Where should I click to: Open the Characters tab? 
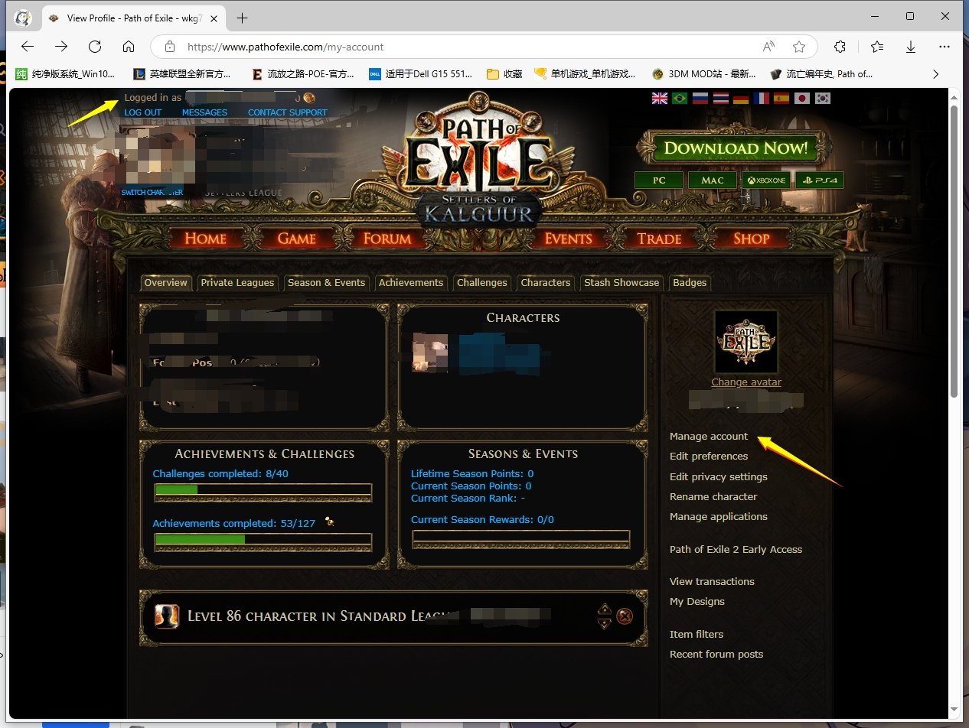(x=546, y=283)
